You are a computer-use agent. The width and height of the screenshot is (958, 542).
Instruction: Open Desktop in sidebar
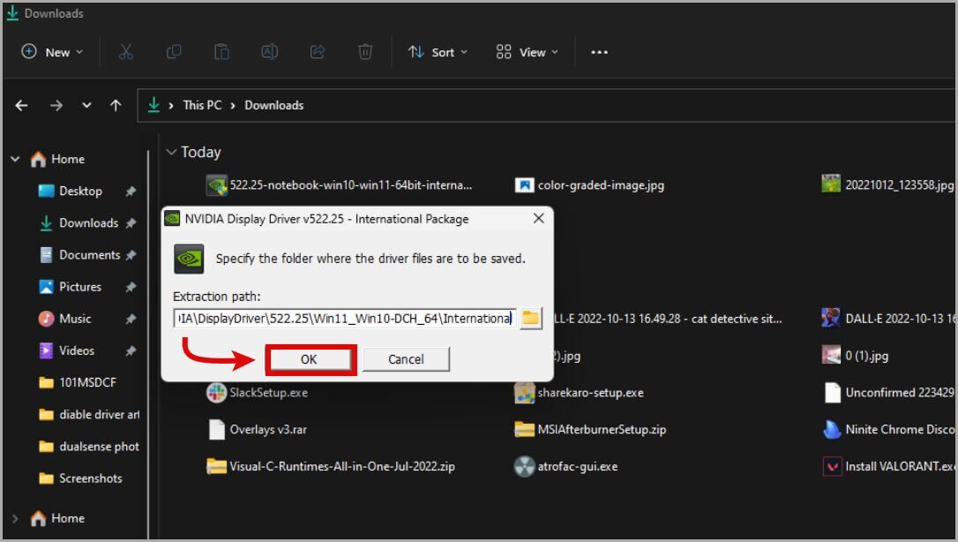click(80, 192)
